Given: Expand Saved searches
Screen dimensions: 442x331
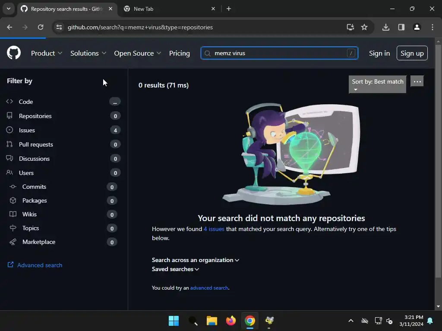Looking at the screenshot, I should (x=175, y=269).
